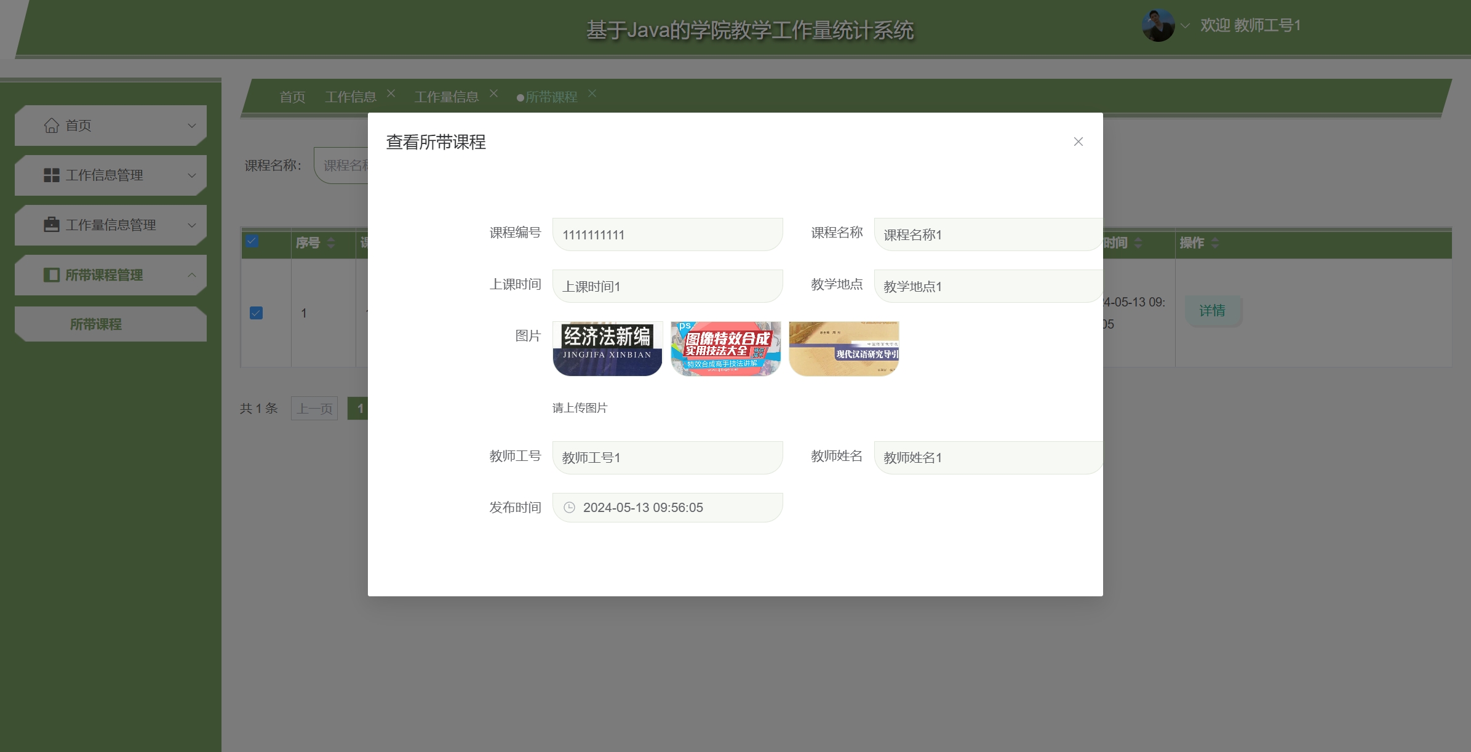Close the 工作信息 tab with X
Screen dimensions: 1471x752
[391, 94]
